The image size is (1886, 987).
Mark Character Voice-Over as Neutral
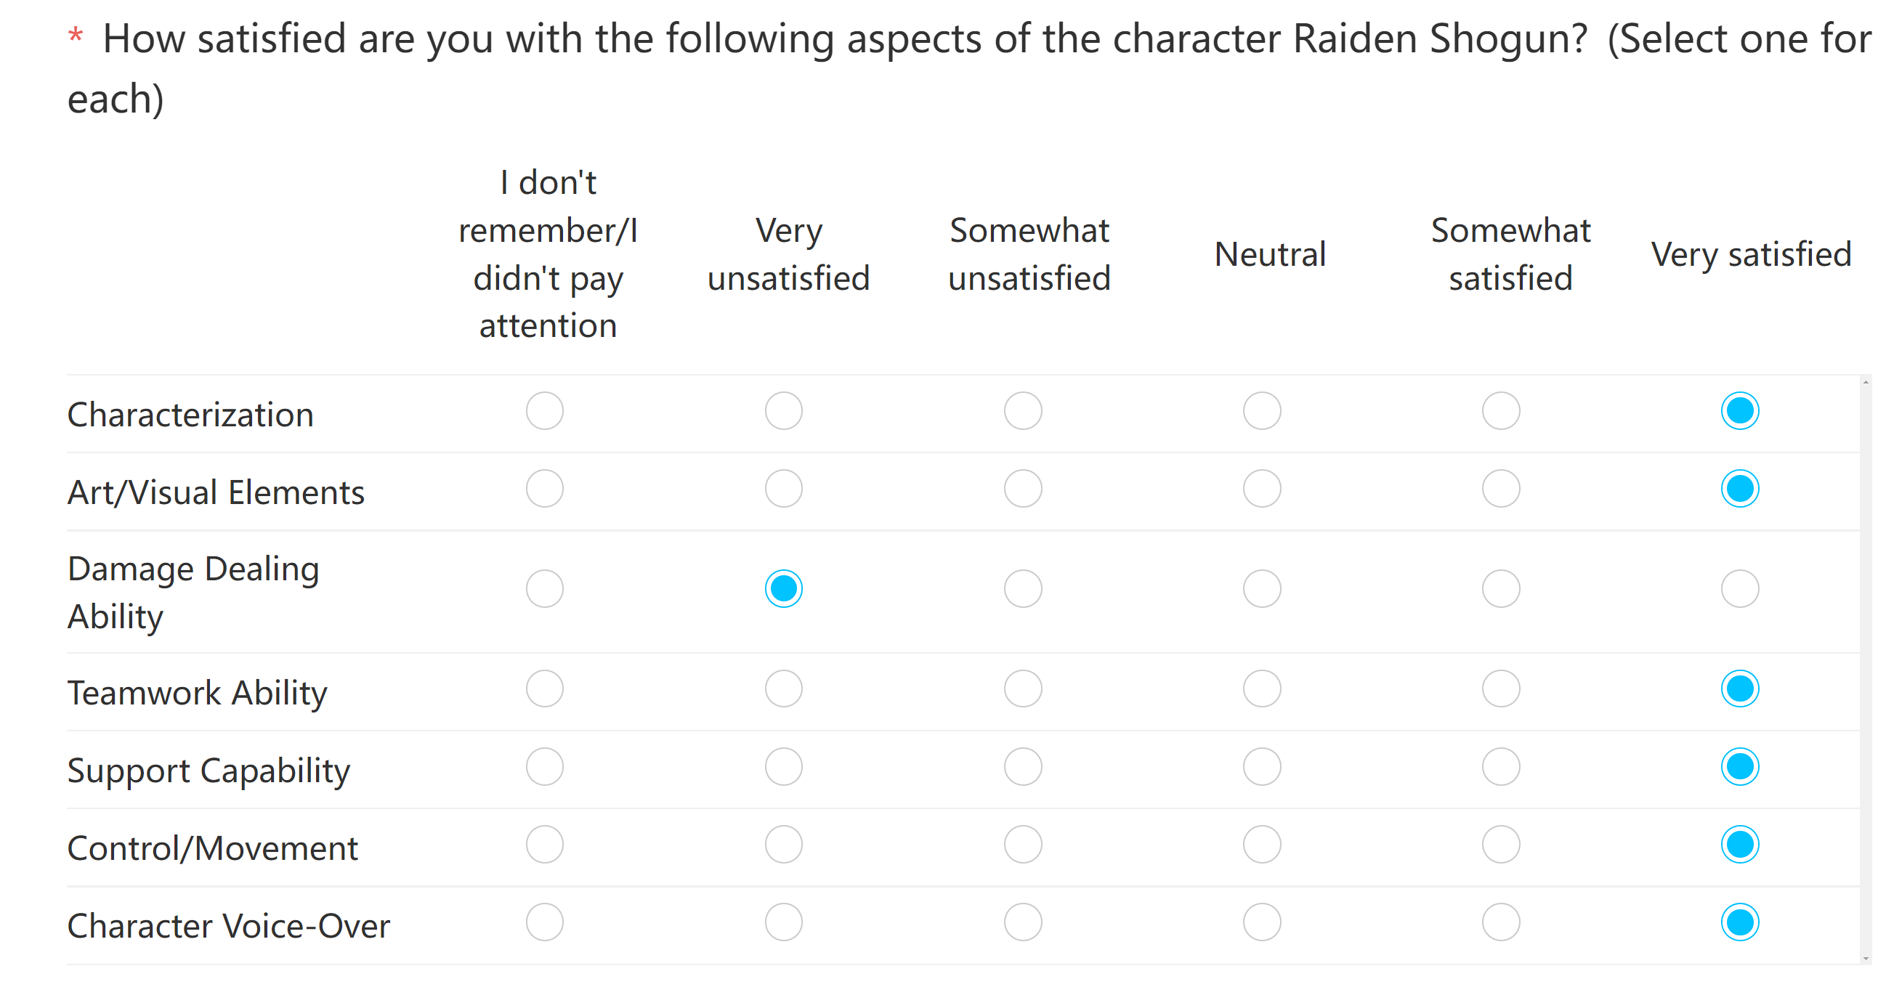(x=1261, y=922)
